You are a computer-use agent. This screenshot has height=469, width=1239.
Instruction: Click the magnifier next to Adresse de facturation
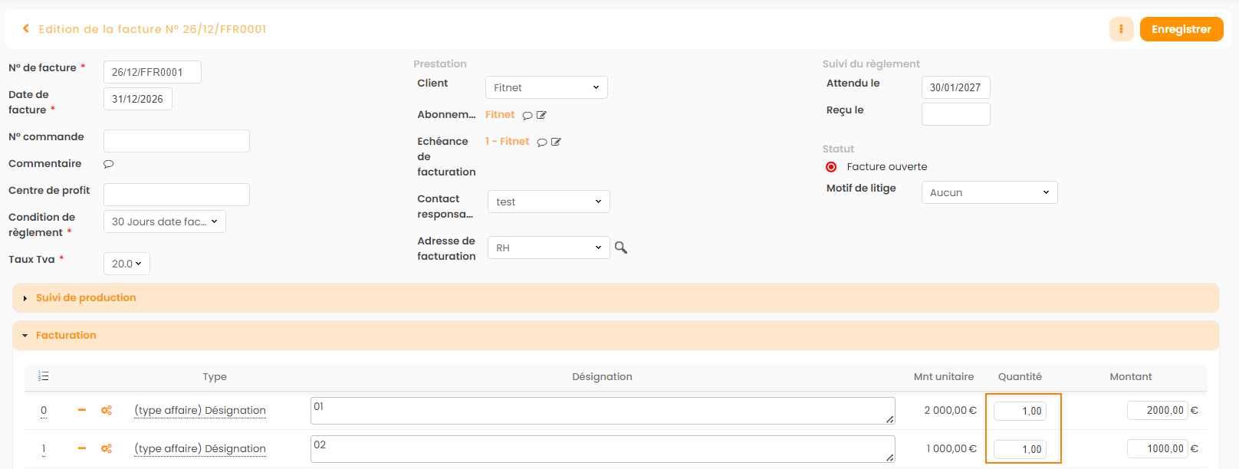click(621, 248)
